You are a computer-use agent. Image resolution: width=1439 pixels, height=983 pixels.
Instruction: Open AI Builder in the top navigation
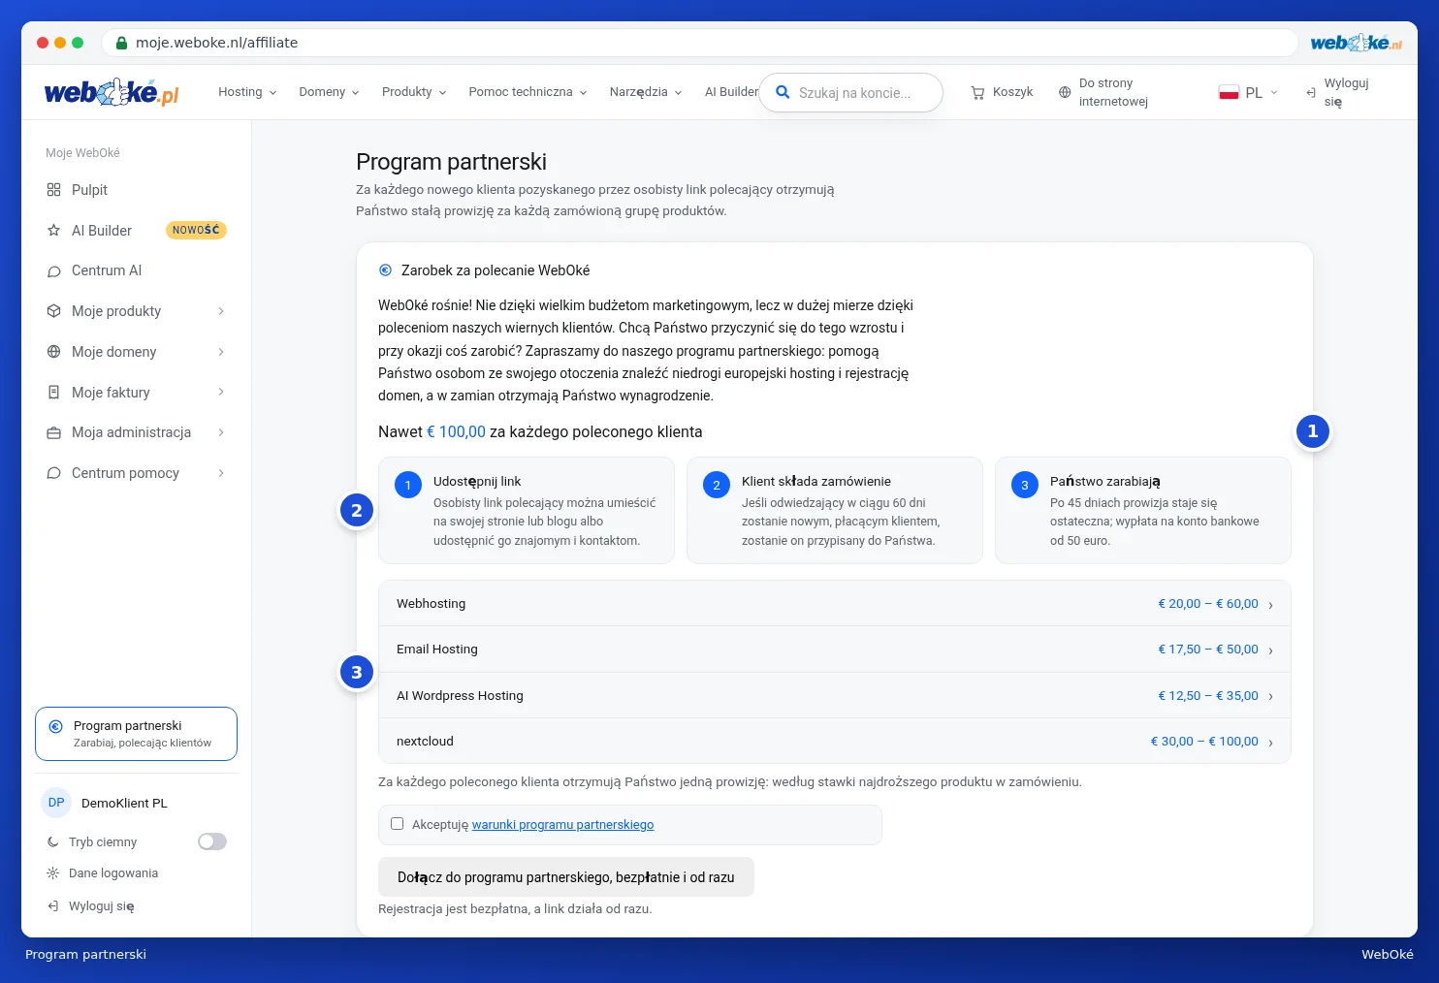point(731,92)
